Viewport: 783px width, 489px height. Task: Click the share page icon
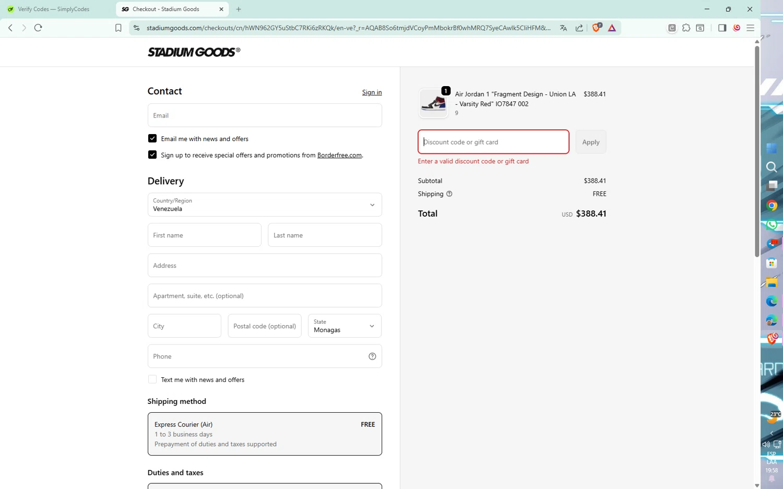579,28
